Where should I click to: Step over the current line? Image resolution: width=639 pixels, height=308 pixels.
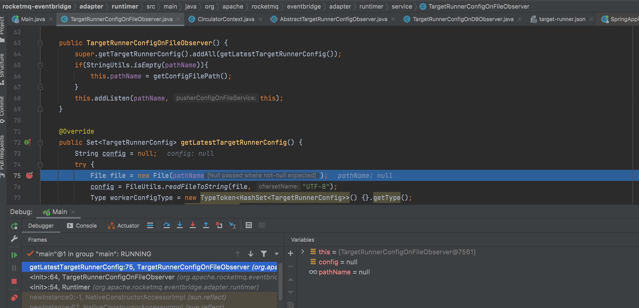point(167,225)
